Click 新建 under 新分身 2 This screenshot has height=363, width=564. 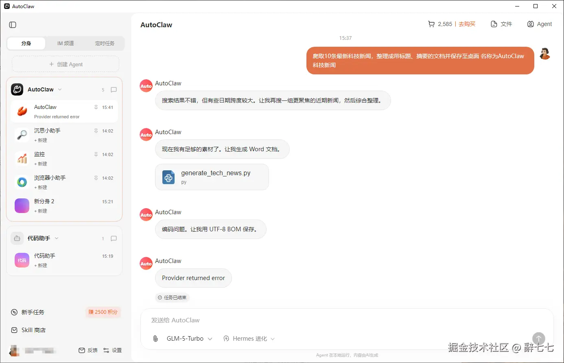pyautogui.click(x=41, y=211)
